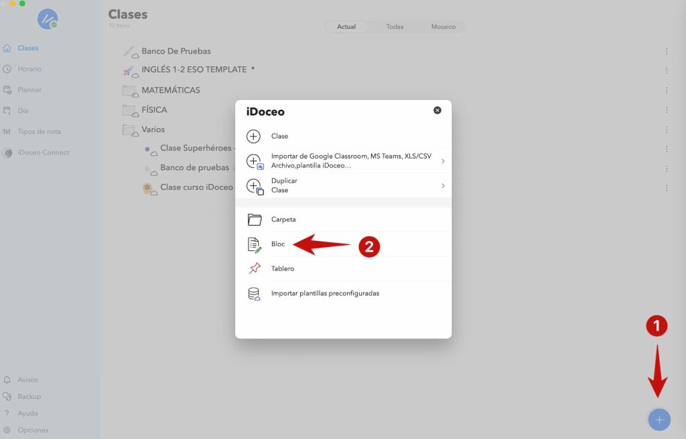The height and width of the screenshot is (439, 686).
Task: Open the Horario clock icon
Action: point(7,69)
